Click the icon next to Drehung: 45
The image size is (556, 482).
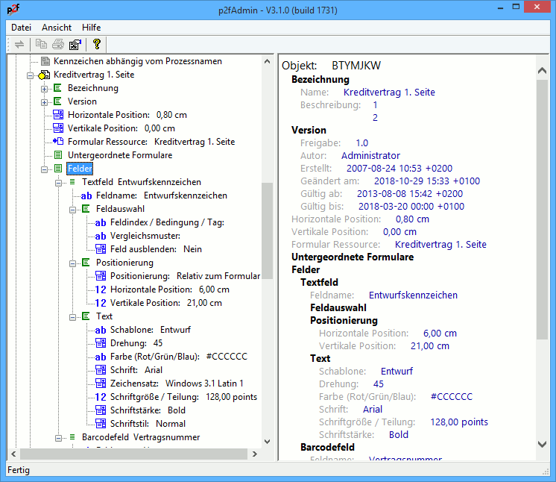101,343
